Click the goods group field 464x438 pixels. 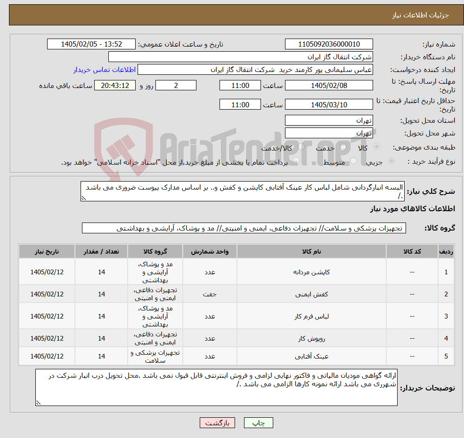point(244,228)
